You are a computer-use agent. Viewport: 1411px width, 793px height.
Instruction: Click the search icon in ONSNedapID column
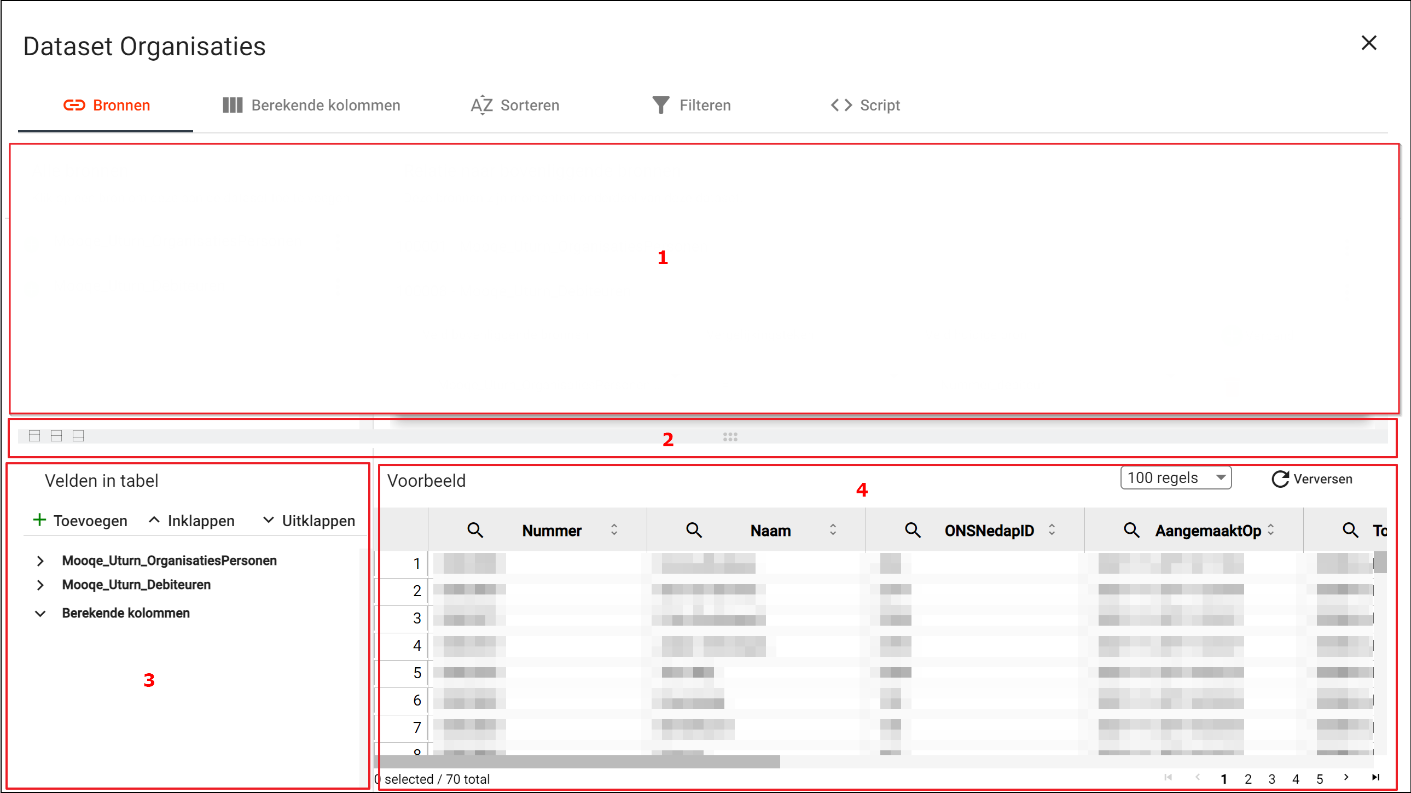913,530
